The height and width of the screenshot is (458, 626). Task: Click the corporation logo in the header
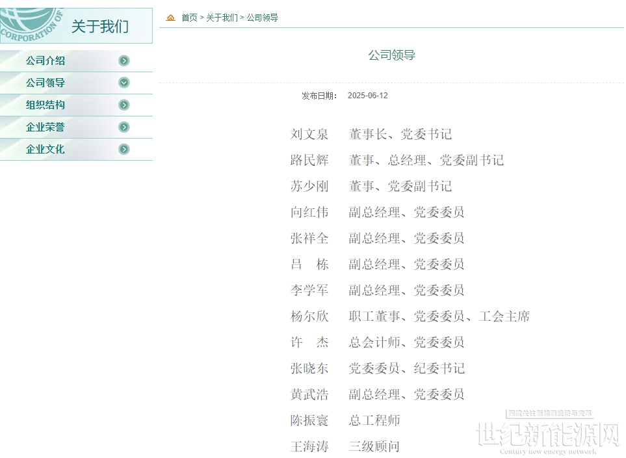tap(32, 25)
